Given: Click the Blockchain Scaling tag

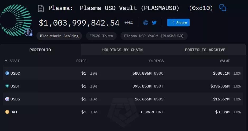Looking at the screenshot, I should tap(59, 36).
